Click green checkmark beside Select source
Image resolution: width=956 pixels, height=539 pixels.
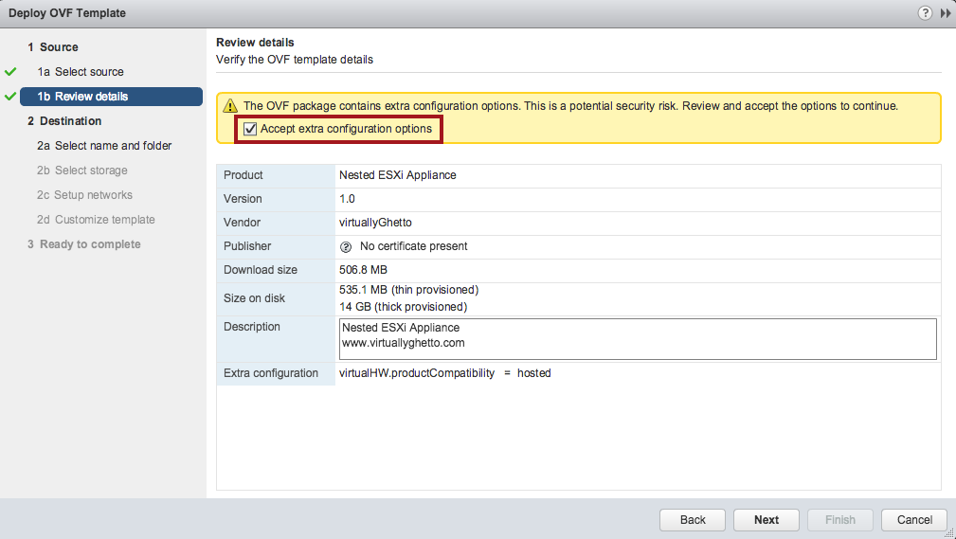pyautogui.click(x=10, y=72)
